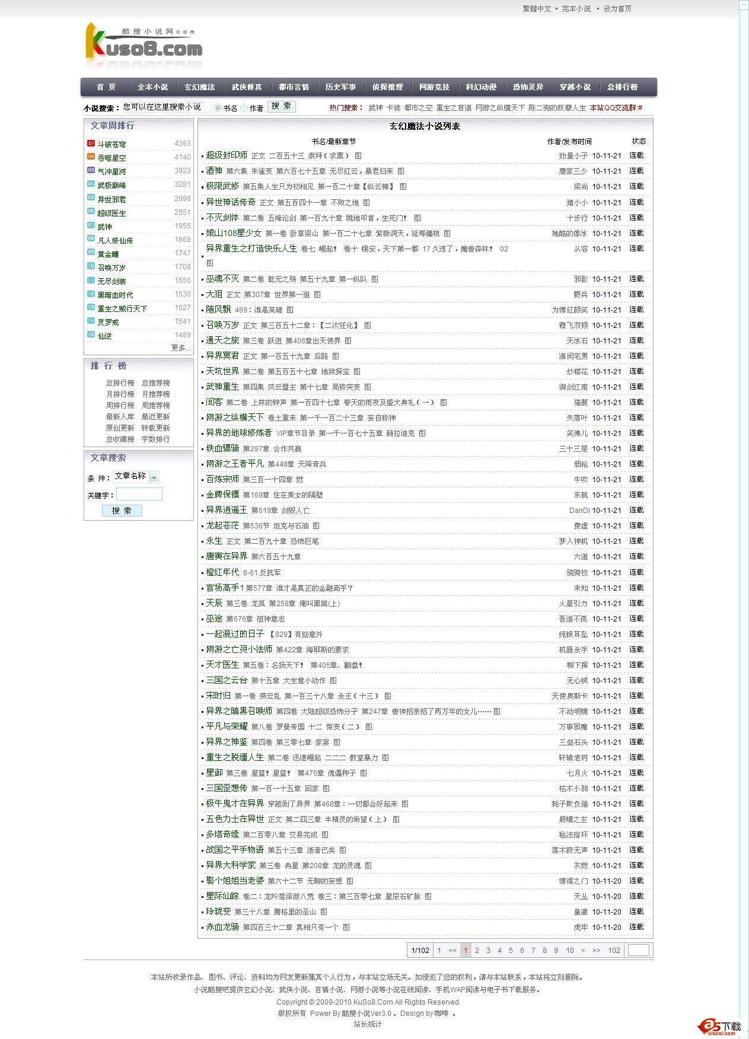Viewport: 749px width, 1039px height.
Task: Click 更多... under weekly ranking
Action: [180, 348]
